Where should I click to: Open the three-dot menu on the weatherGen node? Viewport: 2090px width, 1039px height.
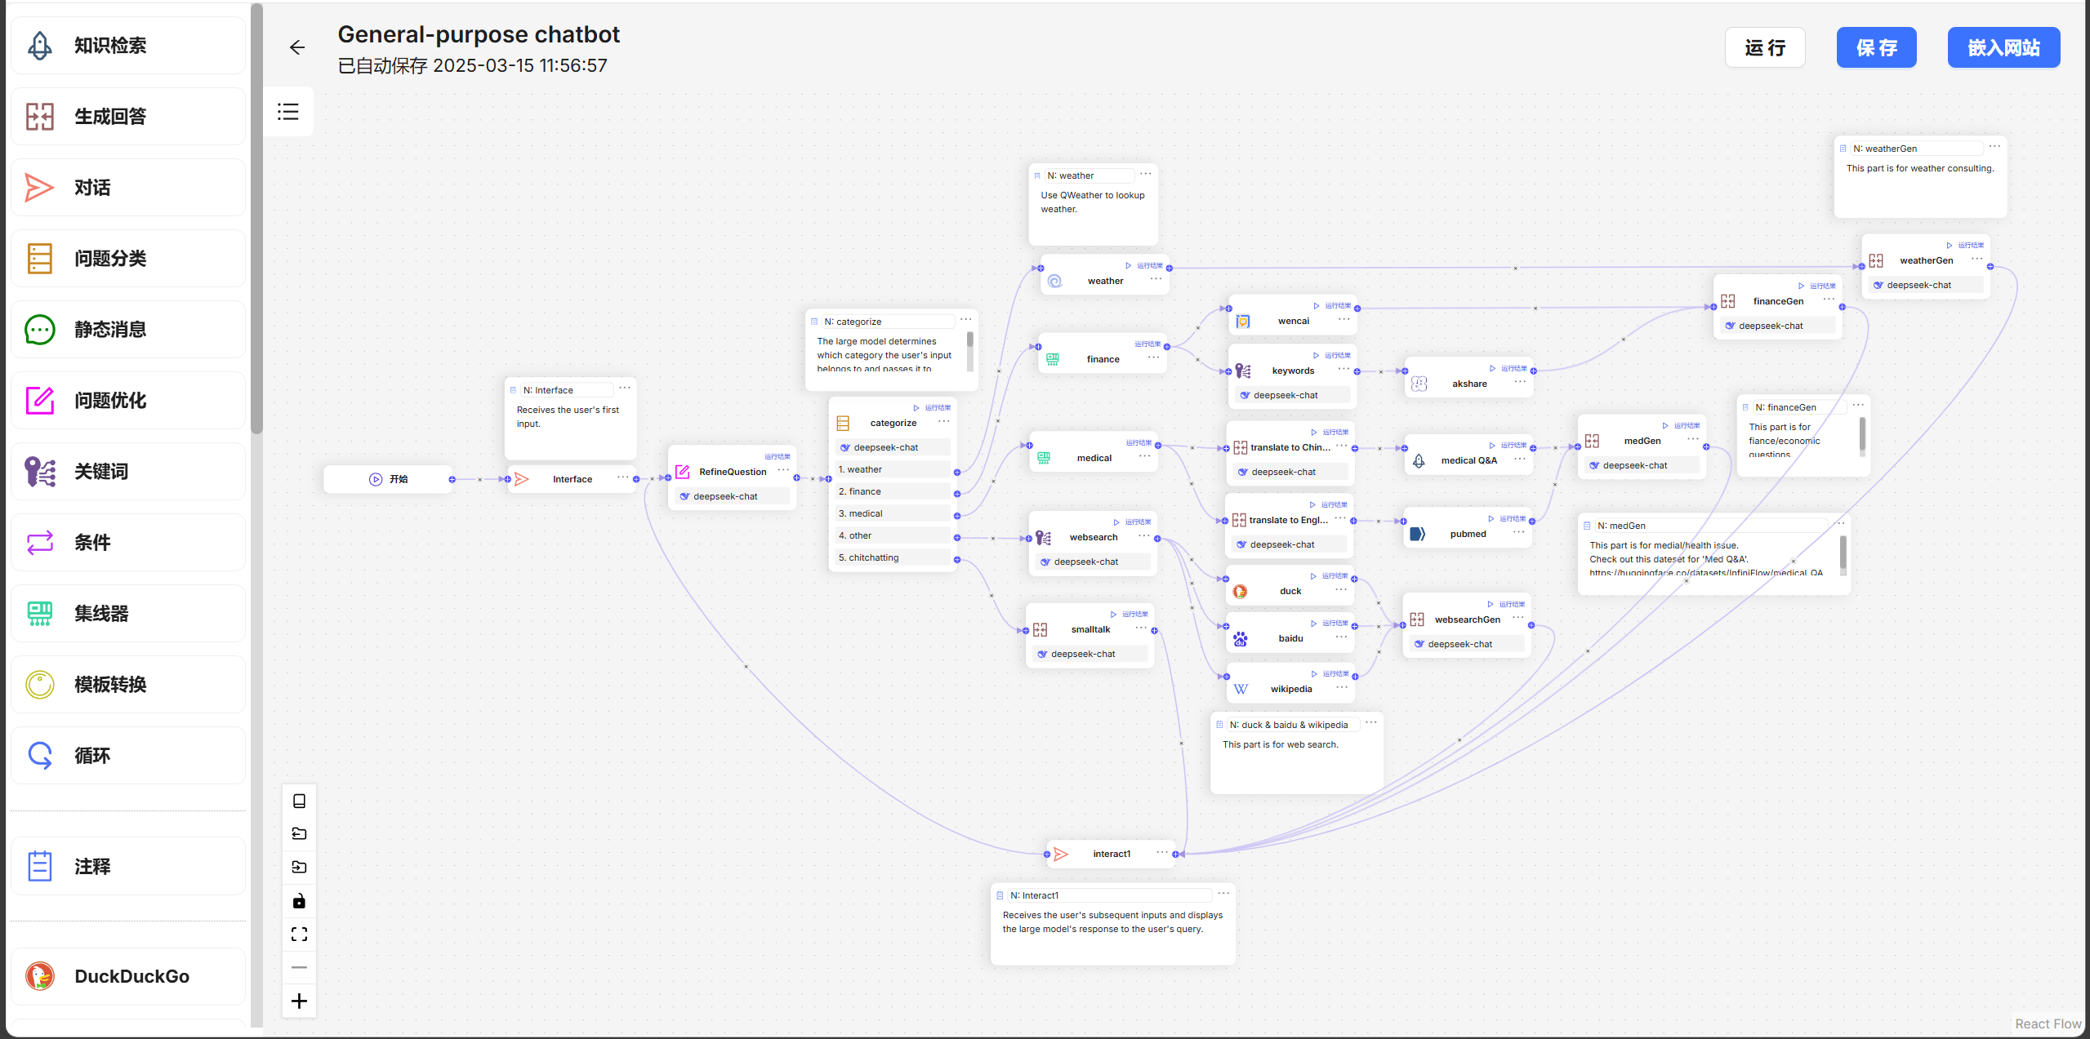1976,260
